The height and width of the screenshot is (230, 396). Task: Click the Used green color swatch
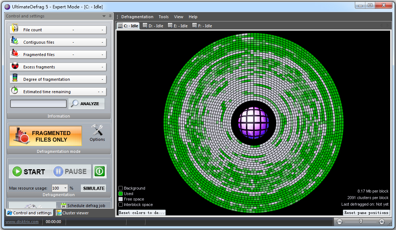(x=121, y=194)
